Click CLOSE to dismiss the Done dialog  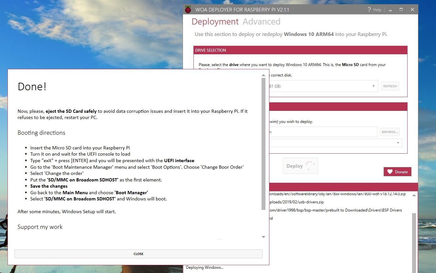coord(138,254)
